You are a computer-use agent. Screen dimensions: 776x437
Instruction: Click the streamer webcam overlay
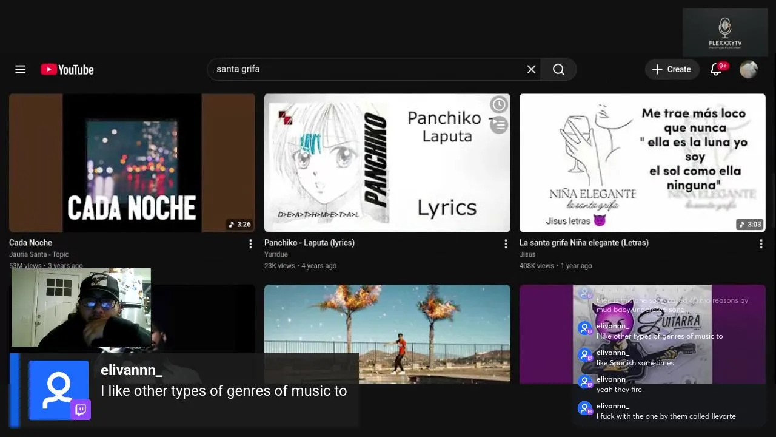[81, 308]
